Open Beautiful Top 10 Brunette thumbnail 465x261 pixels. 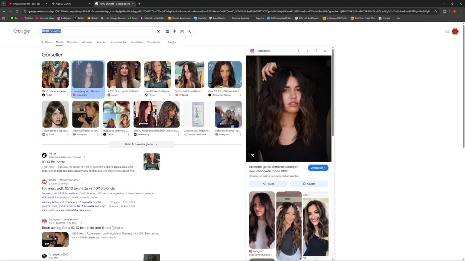[225, 75]
